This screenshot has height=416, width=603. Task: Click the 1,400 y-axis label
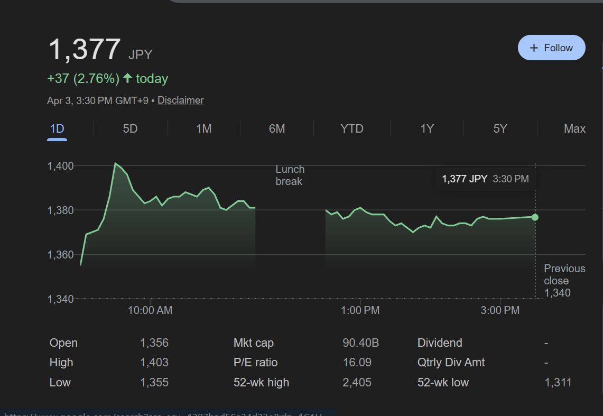click(60, 166)
